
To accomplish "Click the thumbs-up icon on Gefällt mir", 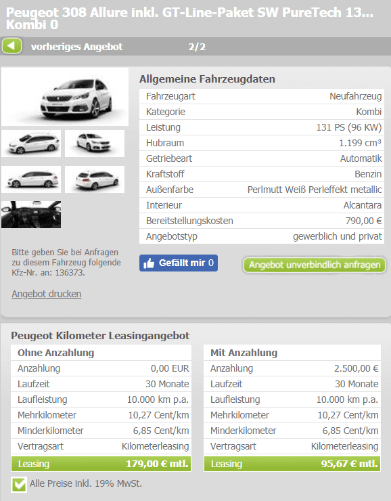I will tap(149, 263).
